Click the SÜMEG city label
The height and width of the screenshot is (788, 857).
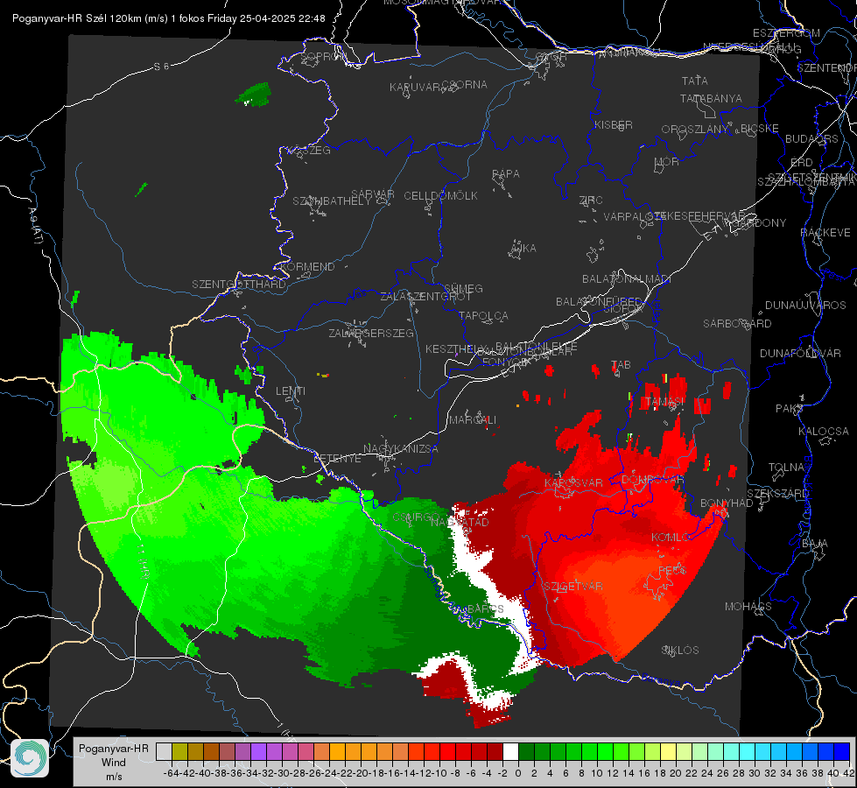coord(463,288)
